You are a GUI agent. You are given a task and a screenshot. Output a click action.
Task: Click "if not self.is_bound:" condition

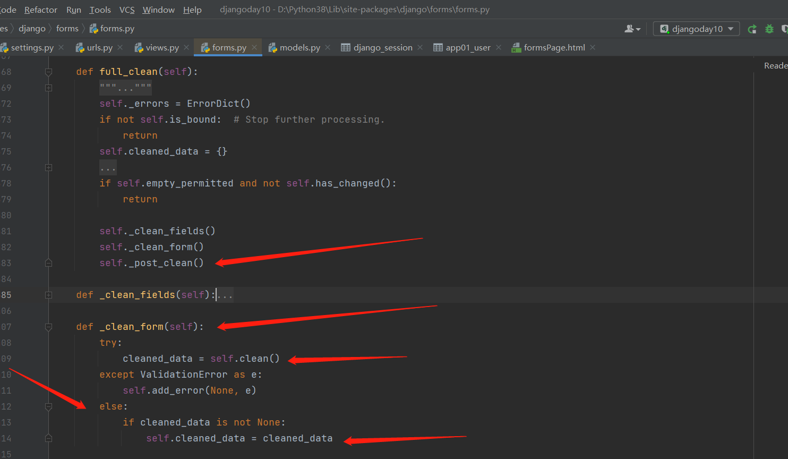160,120
